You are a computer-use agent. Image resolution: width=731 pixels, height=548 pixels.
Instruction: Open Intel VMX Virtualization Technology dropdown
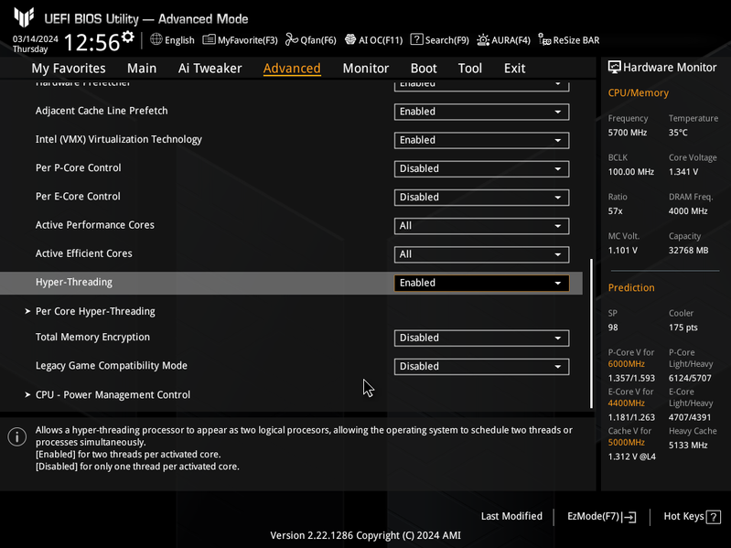pyautogui.click(x=481, y=140)
